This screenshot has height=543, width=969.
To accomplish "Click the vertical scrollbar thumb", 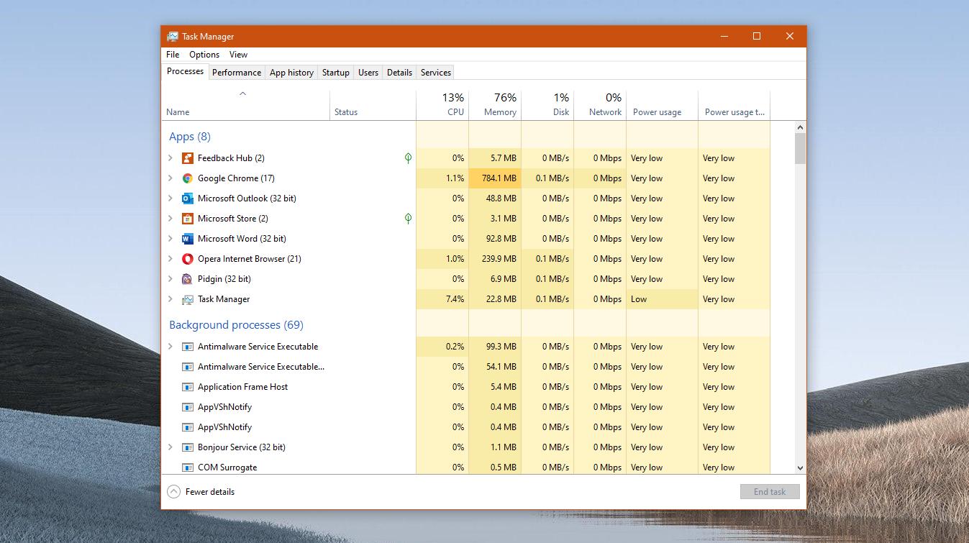I will pos(800,149).
